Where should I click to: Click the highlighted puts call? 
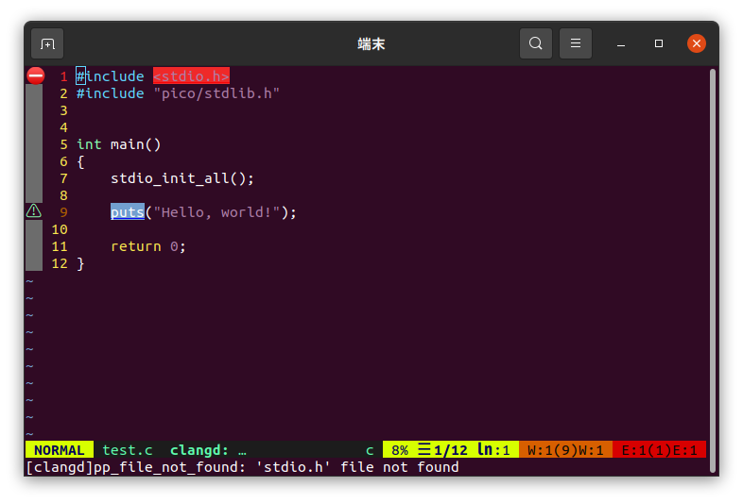(127, 212)
